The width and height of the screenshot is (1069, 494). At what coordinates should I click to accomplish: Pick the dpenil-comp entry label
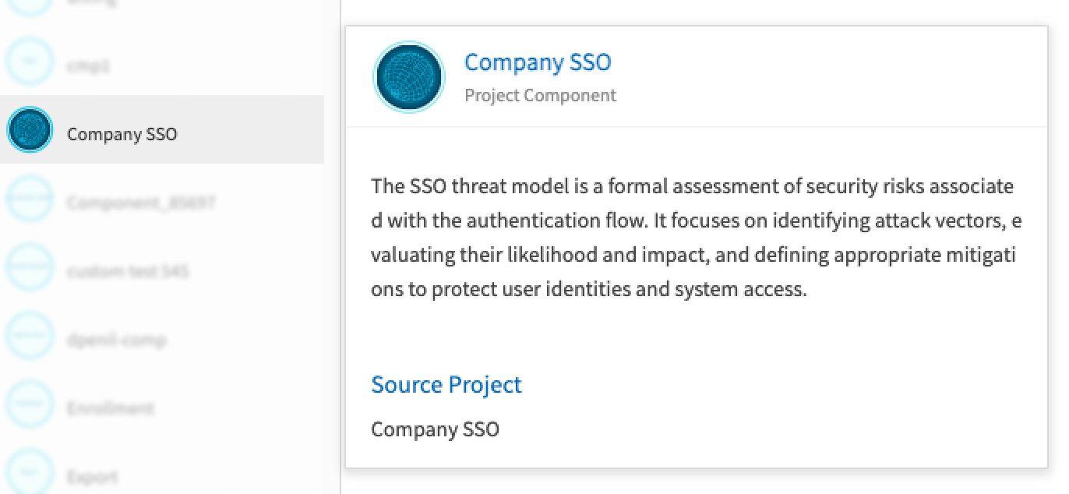tap(116, 341)
